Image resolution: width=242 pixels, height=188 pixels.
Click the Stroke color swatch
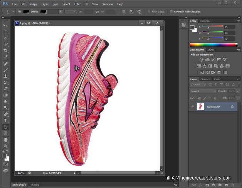click(x=44, y=12)
